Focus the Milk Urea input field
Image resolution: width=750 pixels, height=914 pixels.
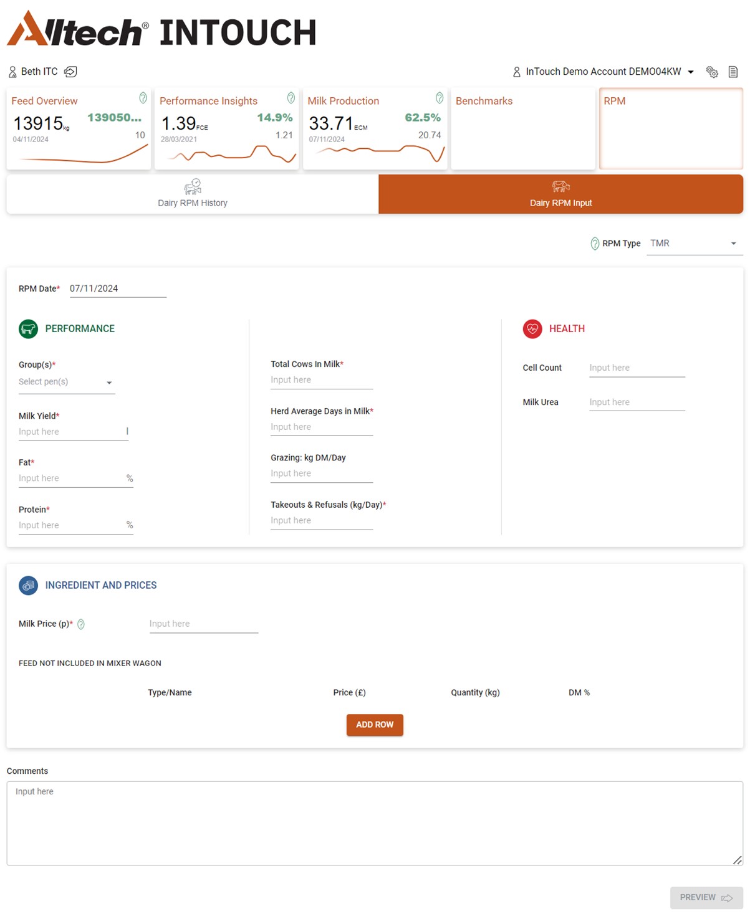coord(637,402)
